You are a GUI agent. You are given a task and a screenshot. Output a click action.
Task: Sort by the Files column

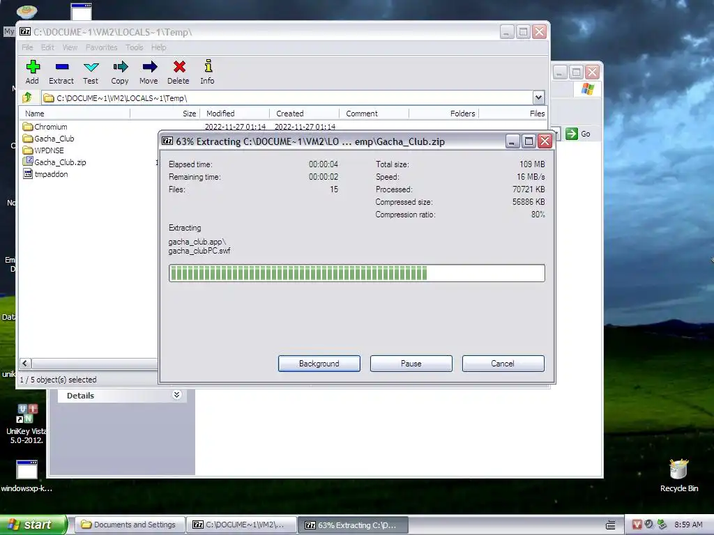(513, 114)
